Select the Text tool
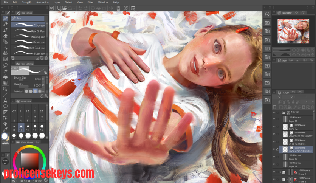The width and height of the screenshot is (316, 183). [5, 100]
